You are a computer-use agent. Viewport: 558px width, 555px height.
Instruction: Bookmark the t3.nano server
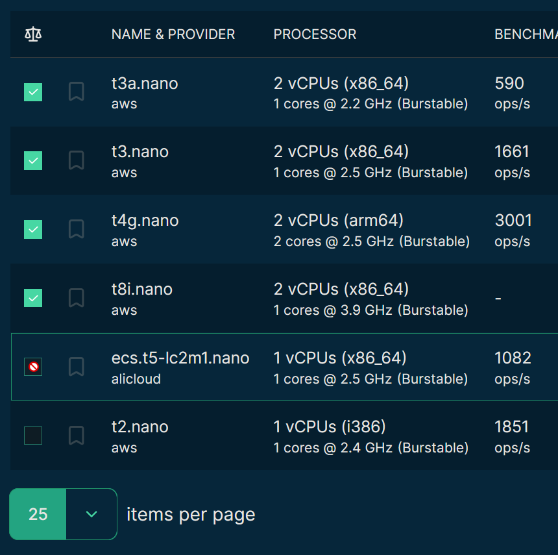tap(76, 160)
